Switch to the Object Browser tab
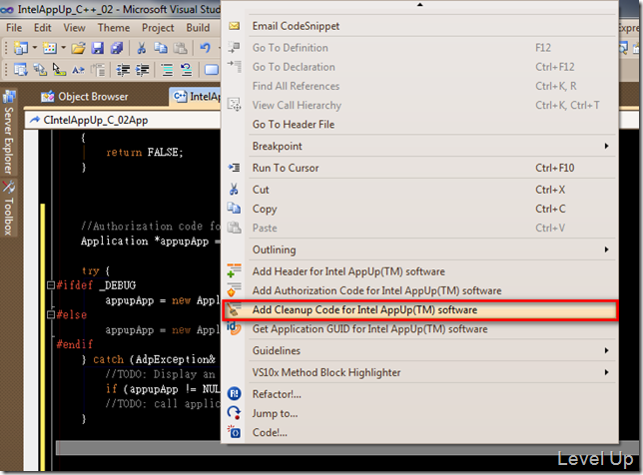This screenshot has height=475, width=643. [85, 97]
